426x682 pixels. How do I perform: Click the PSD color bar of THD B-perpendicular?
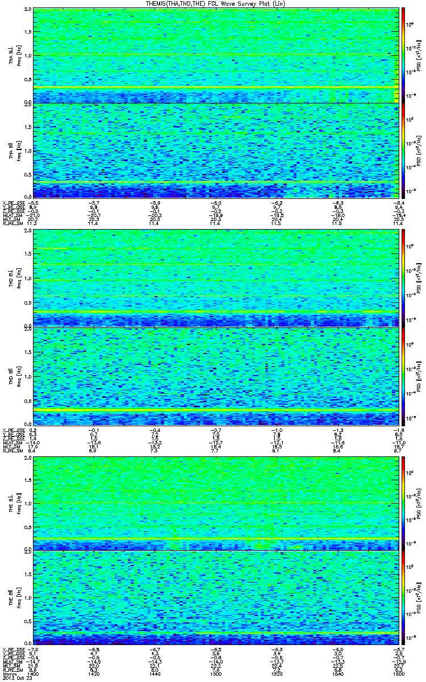tap(404, 278)
